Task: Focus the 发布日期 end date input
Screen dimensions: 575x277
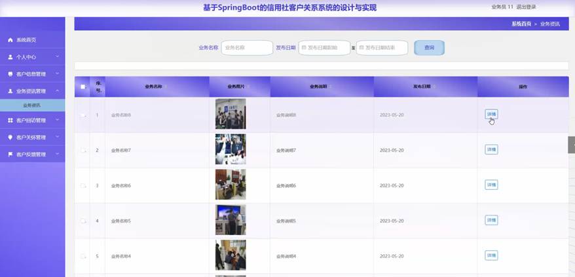Action: [382, 48]
